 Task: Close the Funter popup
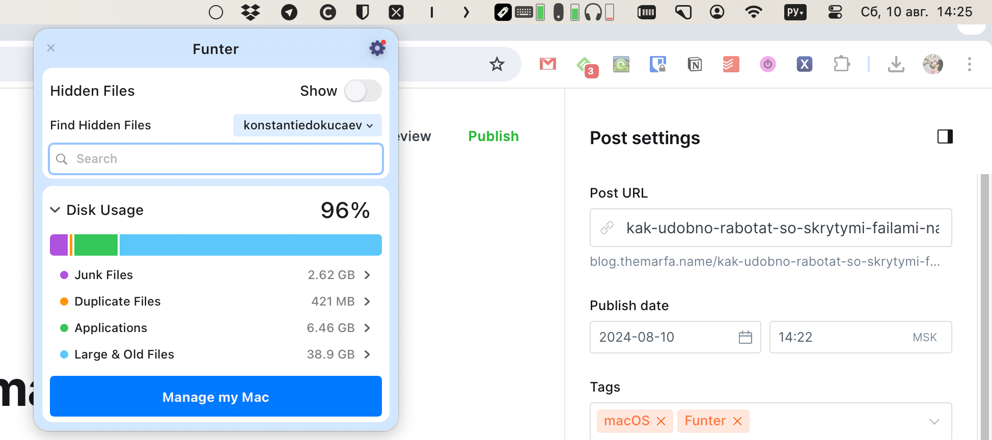point(51,48)
